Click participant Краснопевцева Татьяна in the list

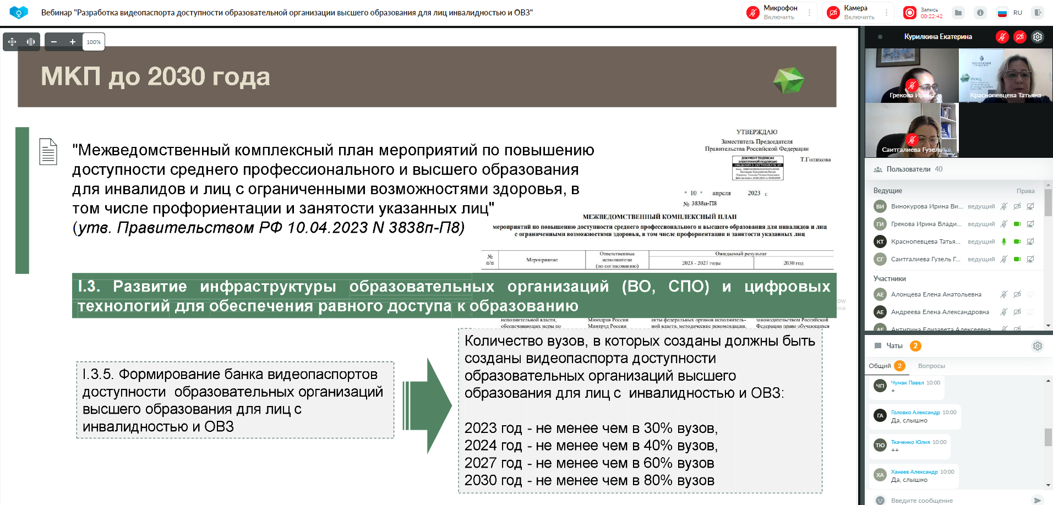(925, 241)
